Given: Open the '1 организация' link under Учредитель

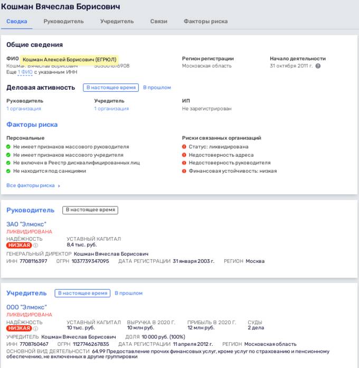Looking at the screenshot, I should (x=111, y=109).
